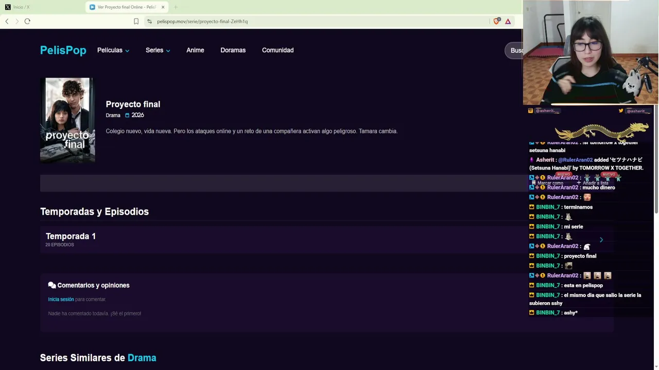The height and width of the screenshot is (370, 659).
Task: Open the Anime section
Action: [195, 50]
